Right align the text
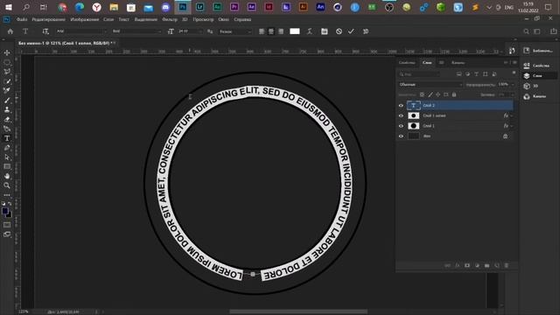This screenshot has height=315, width=560. [x=281, y=31]
